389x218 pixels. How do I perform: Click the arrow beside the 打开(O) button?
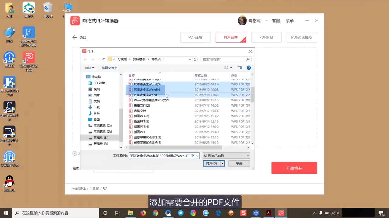pos(222,163)
